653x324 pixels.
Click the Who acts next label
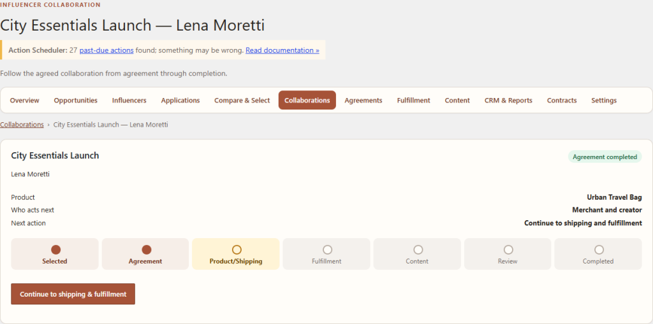pyautogui.click(x=33, y=210)
